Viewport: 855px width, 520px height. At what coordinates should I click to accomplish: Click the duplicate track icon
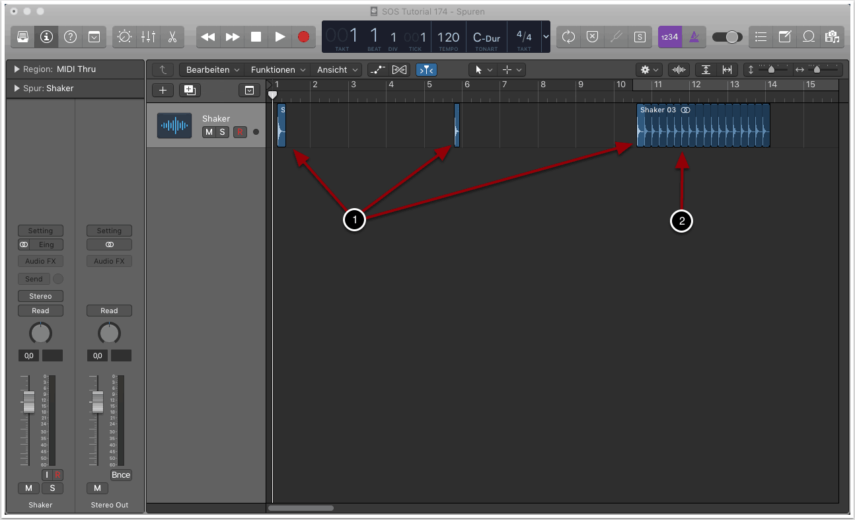(x=190, y=91)
